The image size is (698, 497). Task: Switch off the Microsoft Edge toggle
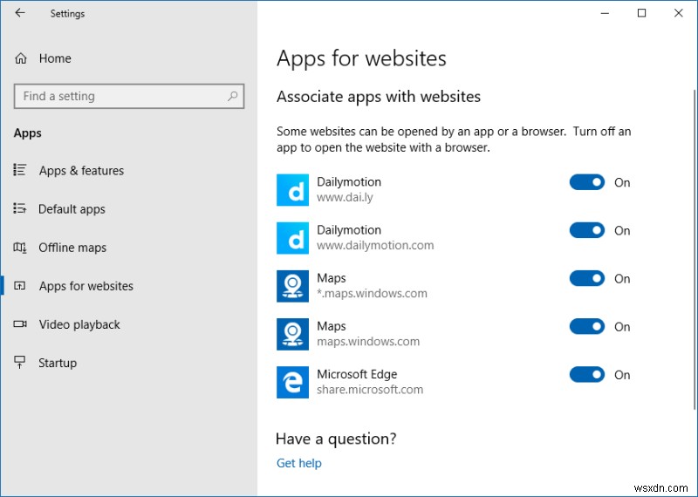tap(586, 375)
